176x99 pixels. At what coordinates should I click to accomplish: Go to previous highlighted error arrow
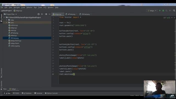[x=172, y=18]
